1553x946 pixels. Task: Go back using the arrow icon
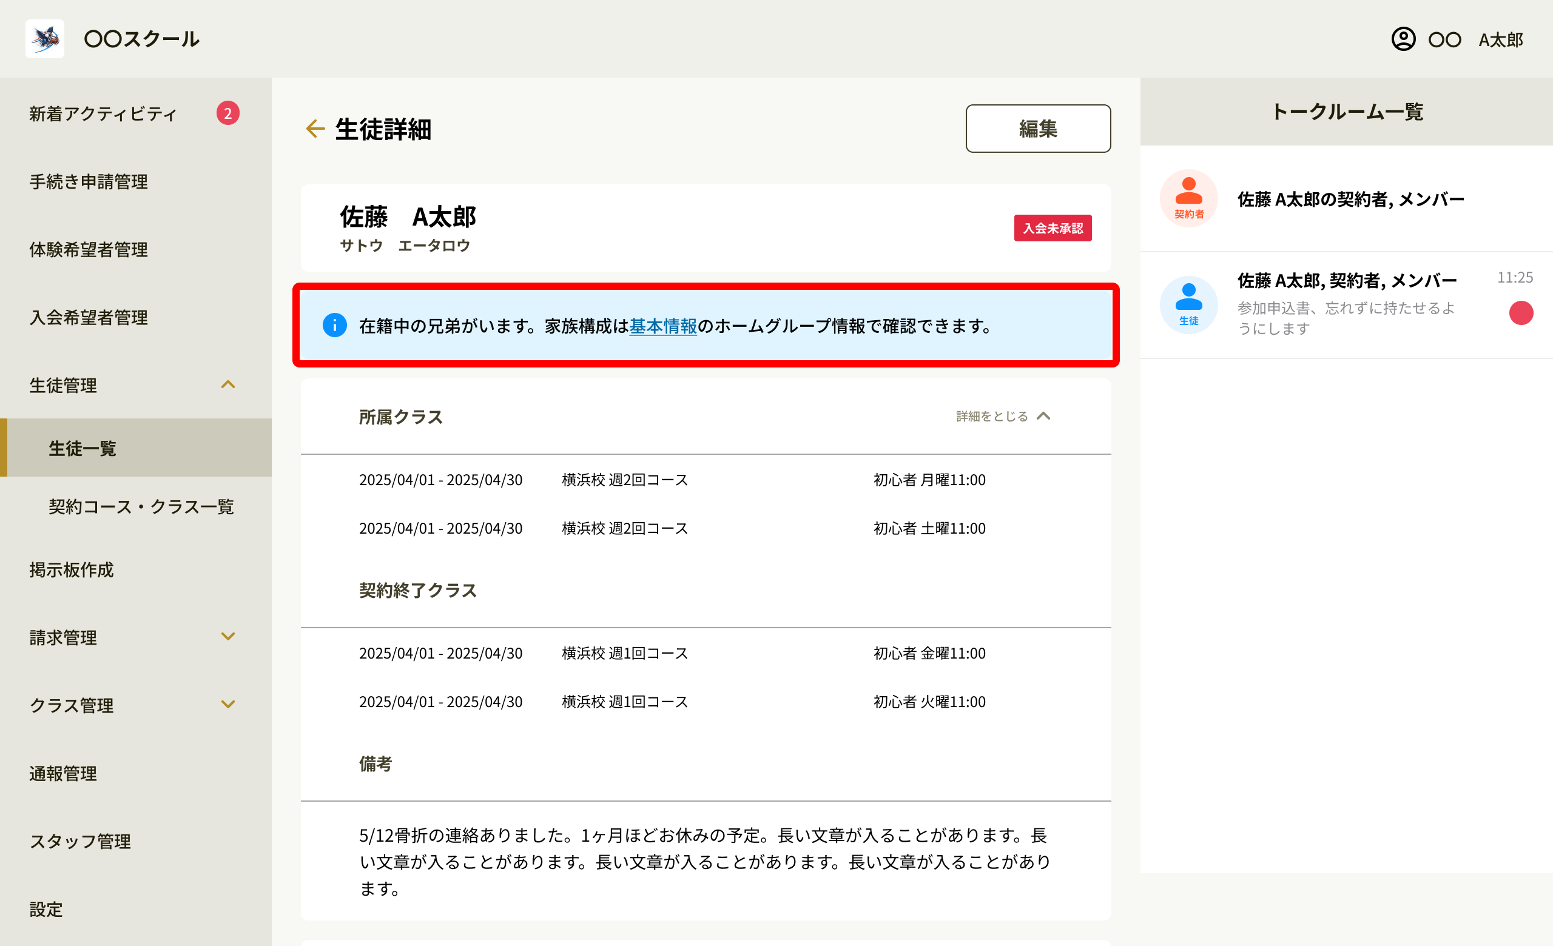point(315,129)
